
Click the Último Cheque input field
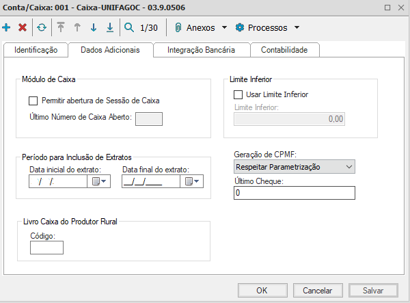294,194
